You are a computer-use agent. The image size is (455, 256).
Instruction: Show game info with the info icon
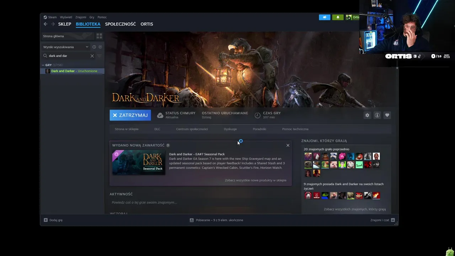[x=377, y=115]
